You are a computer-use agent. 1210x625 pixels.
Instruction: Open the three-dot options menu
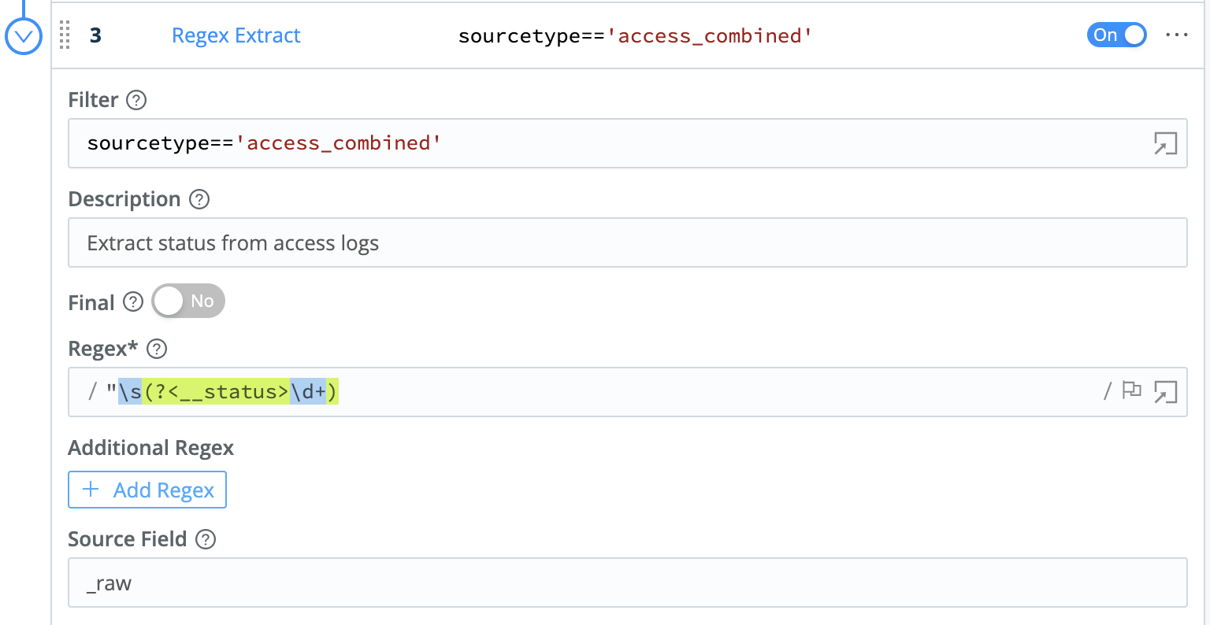pos(1176,35)
